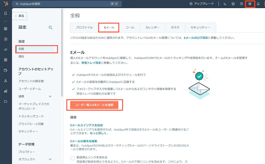Open the Eメールの署名を編集 link
This screenshot has height=164, width=265.
click(84, 141)
